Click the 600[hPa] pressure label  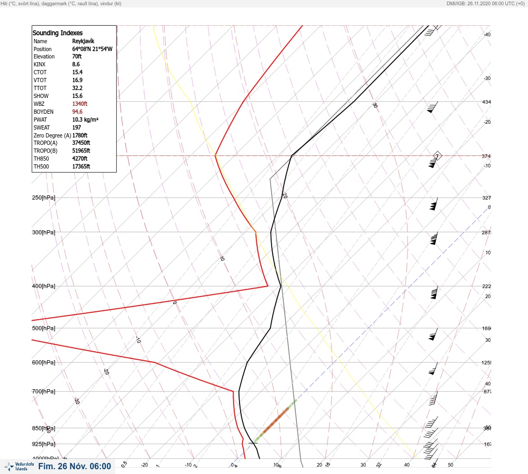44,363
